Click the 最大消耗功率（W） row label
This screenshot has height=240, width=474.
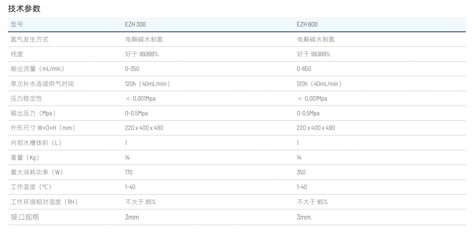37,172
